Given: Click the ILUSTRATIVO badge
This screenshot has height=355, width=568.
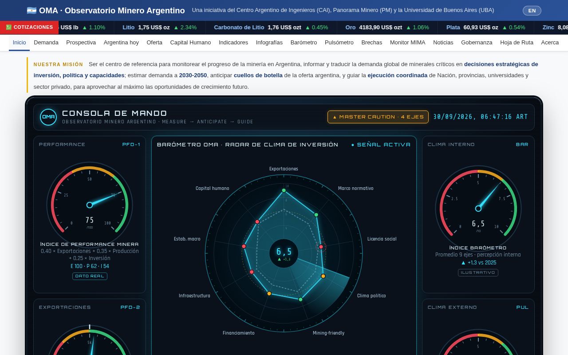Looking at the screenshot, I should (x=478, y=272).
